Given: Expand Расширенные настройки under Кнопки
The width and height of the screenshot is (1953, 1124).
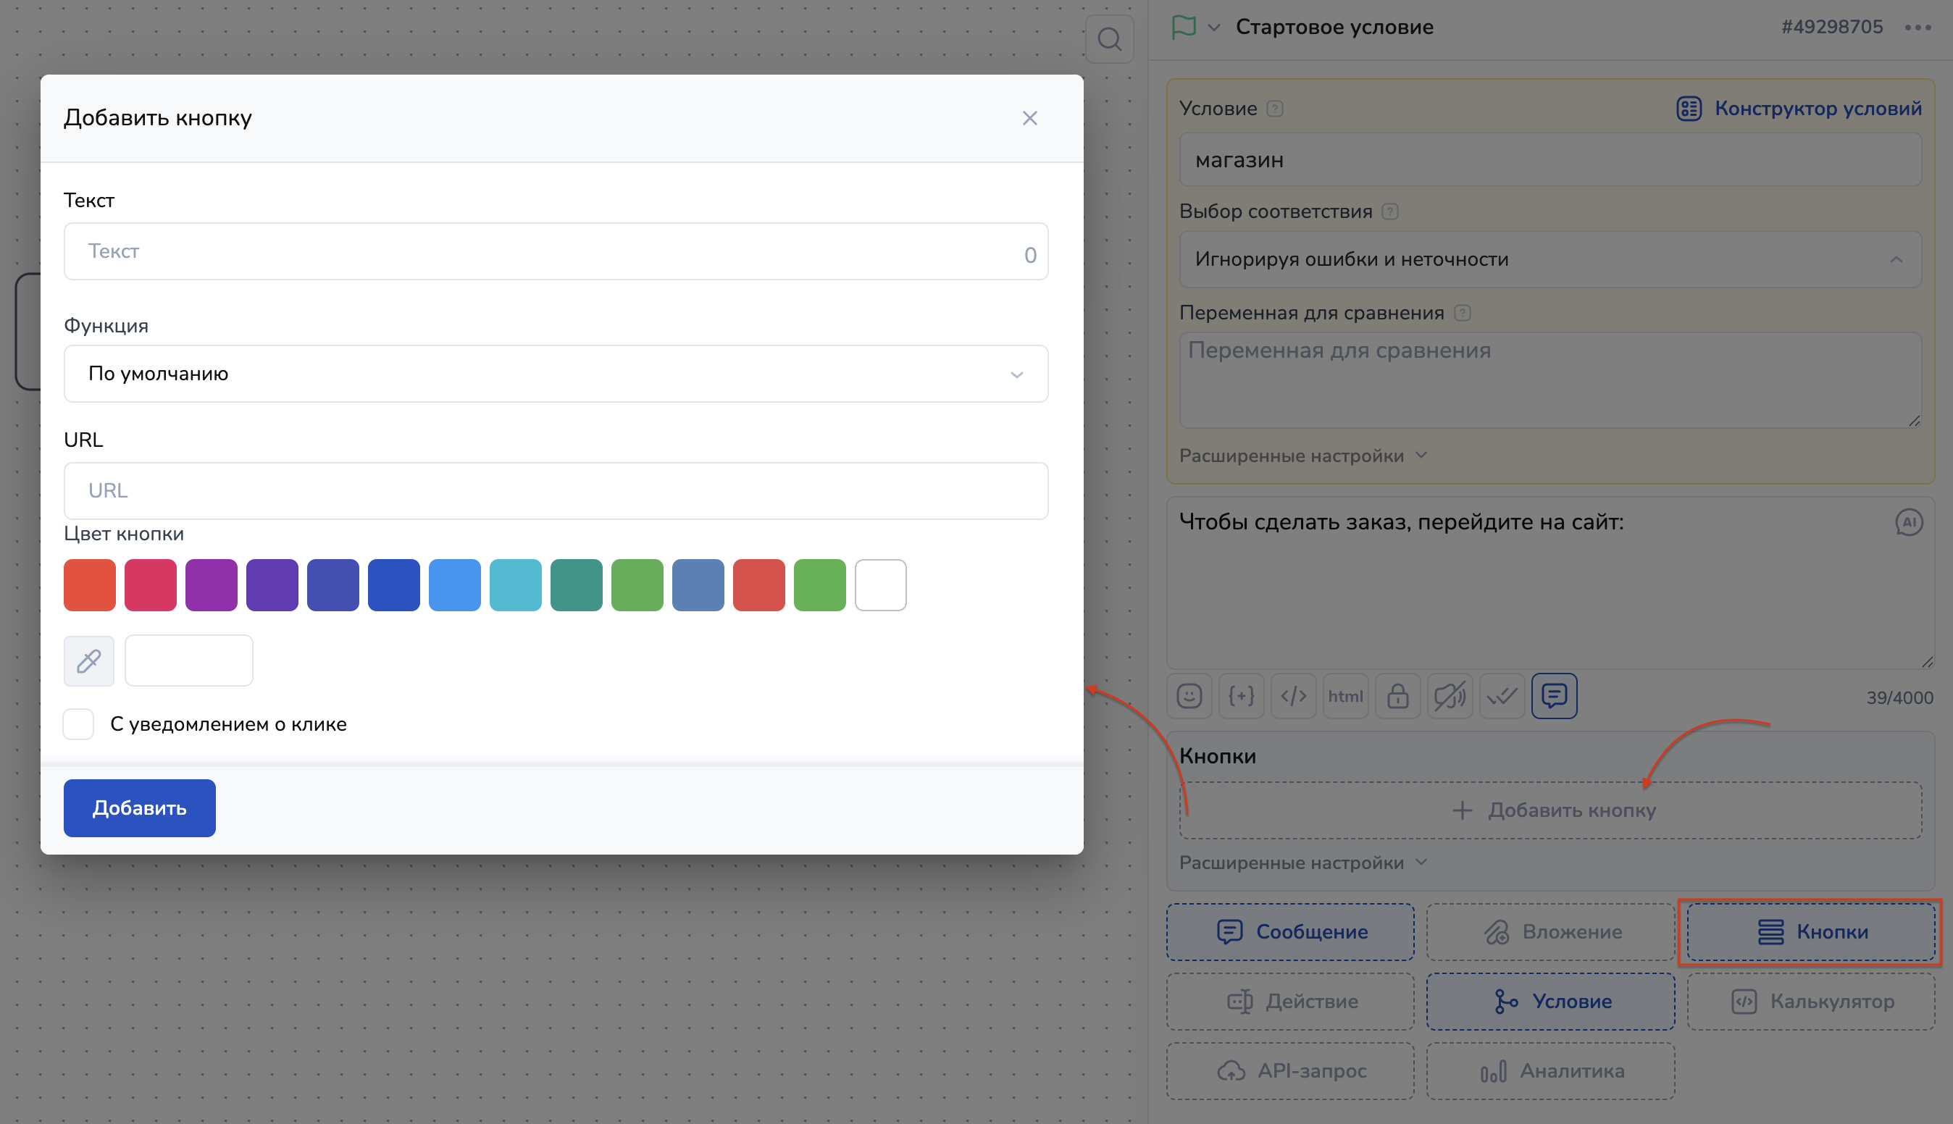Looking at the screenshot, I should [1303, 863].
